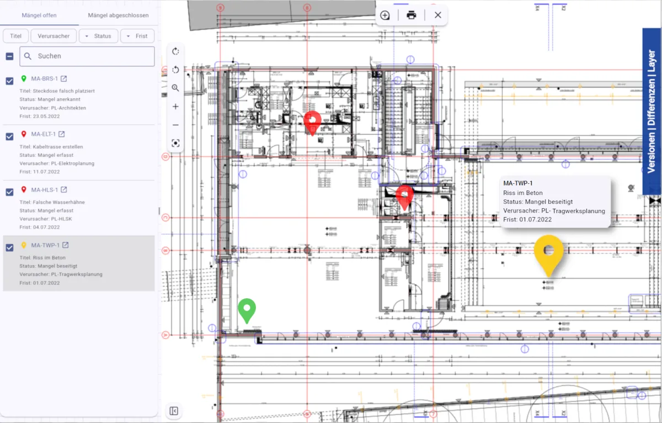Click the red pin below the stairwell

tap(405, 197)
